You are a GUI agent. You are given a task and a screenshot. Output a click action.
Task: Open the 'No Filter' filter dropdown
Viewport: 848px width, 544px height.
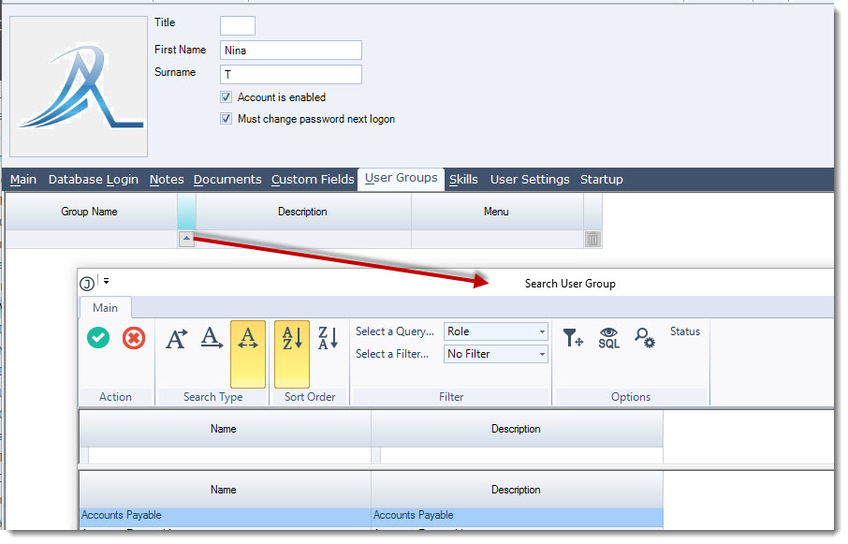tap(495, 354)
